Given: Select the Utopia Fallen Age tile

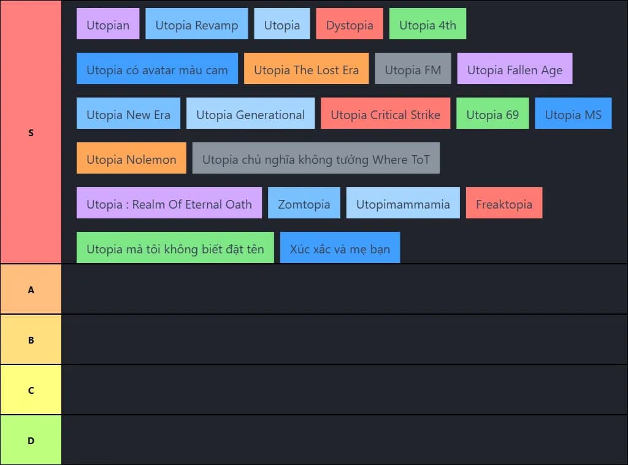Looking at the screenshot, I should coord(515,69).
